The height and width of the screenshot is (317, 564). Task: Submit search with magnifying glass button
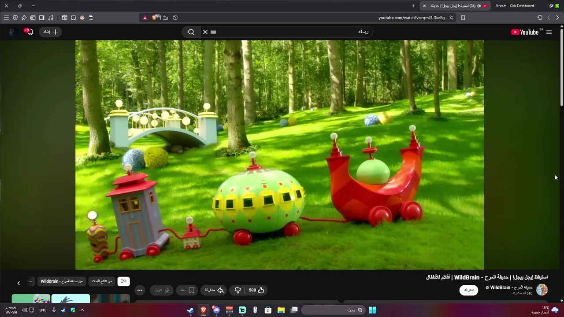tap(191, 32)
